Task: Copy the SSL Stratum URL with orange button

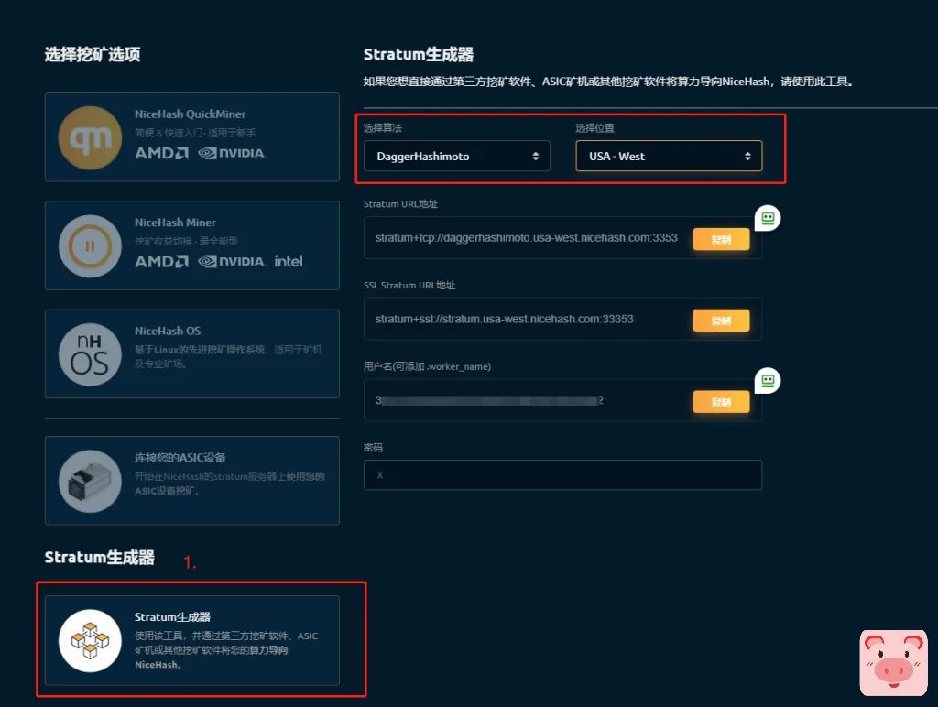Action: coord(721,321)
